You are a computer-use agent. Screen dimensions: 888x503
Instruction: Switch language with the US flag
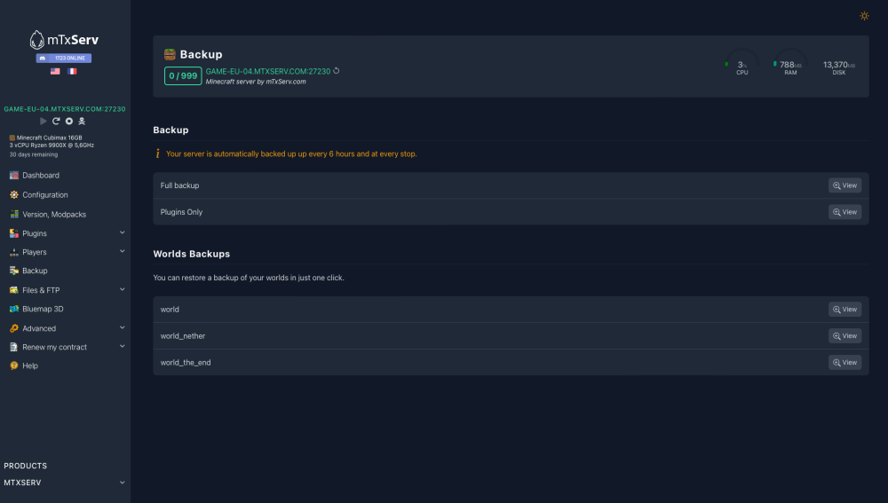point(55,71)
